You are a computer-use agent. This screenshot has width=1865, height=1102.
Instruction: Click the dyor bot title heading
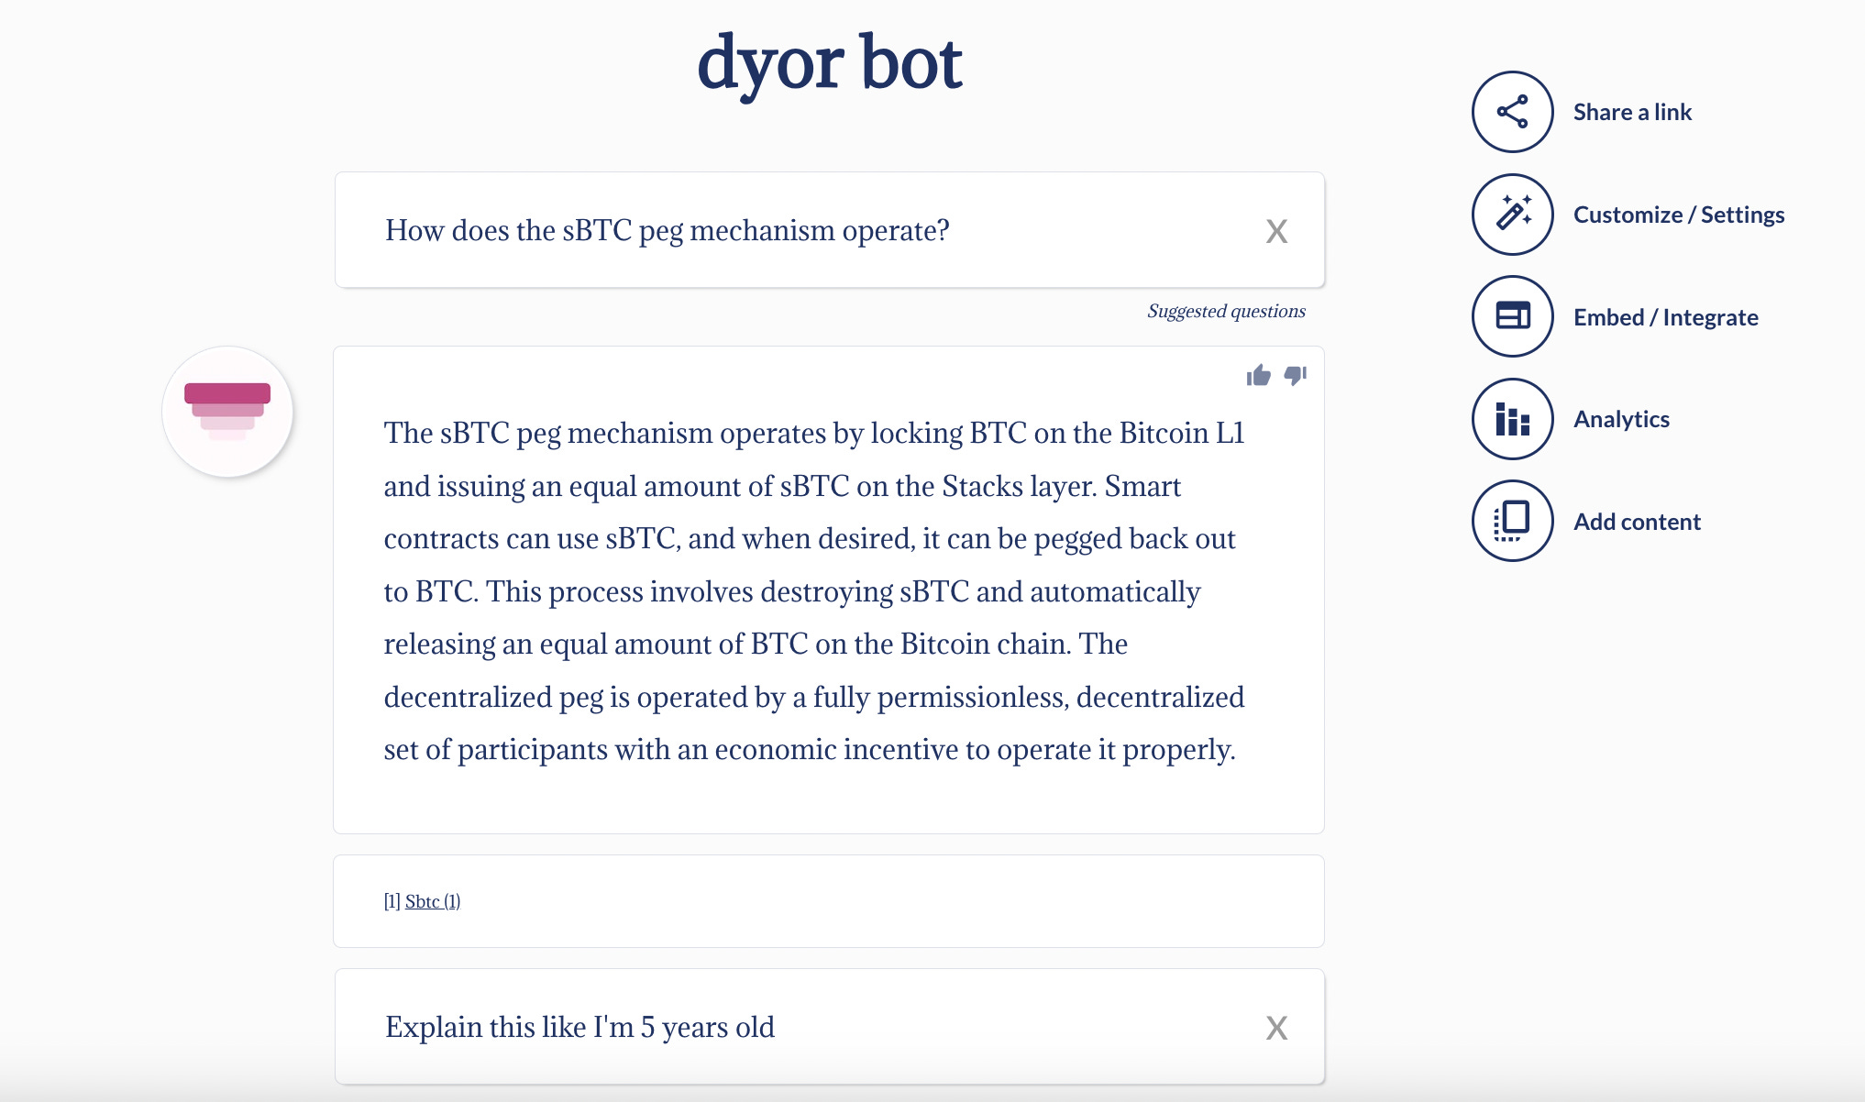click(829, 62)
